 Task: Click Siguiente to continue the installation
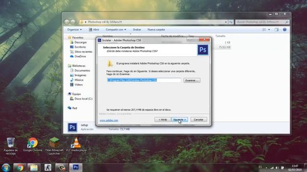point(179,119)
